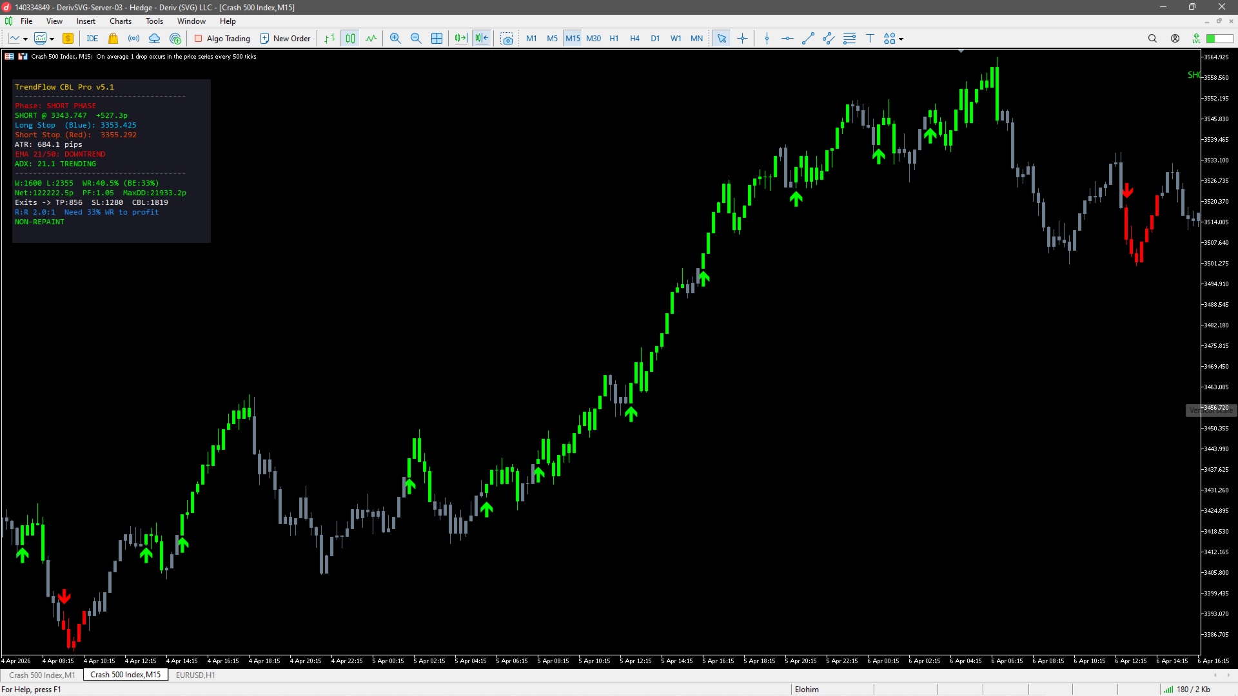This screenshot has width=1238, height=696.
Task: Switch to the H4 timeframe
Action: (634, 39)
